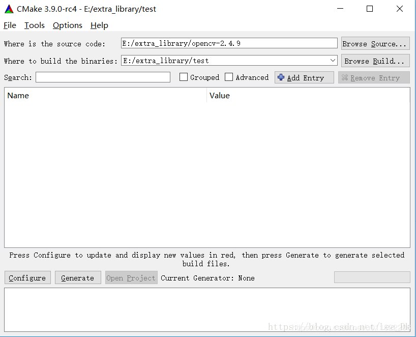Image resolution: width=416 pixels, height=337 pixels.
Task: Expand the build binaries path dropdown arrow
Action: 333,61
